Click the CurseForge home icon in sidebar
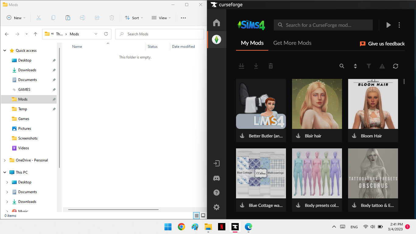Screen dimensions: 416x234 coord(217,23)
